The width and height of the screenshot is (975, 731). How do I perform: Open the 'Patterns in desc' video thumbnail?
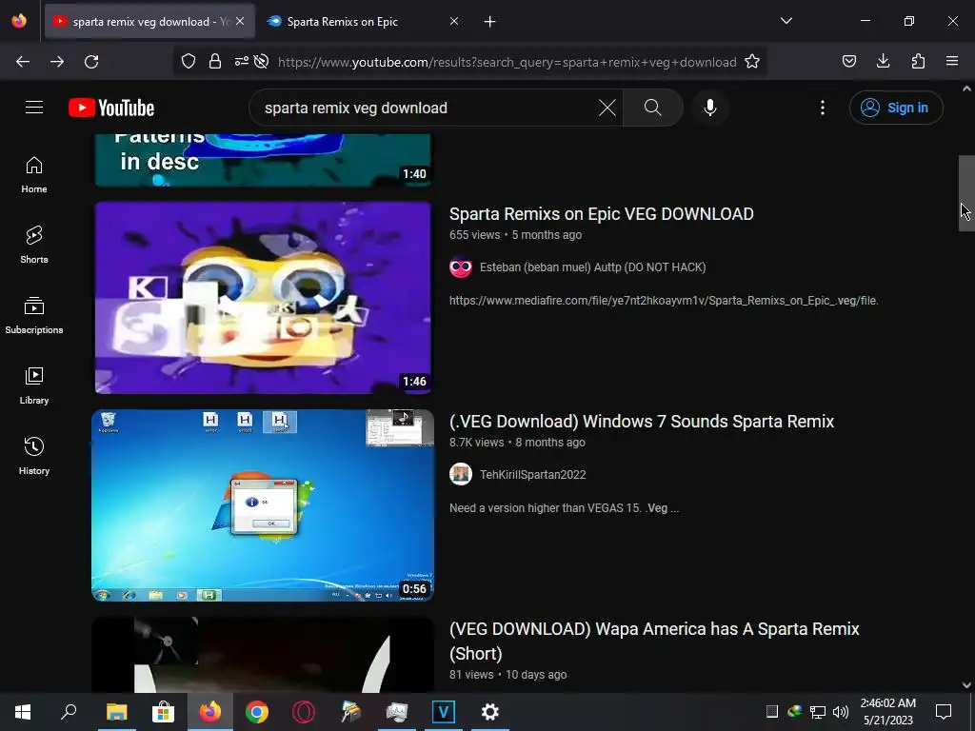[x=263, y=160]
